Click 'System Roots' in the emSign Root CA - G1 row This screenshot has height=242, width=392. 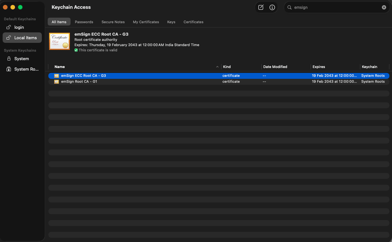point(373,81)
